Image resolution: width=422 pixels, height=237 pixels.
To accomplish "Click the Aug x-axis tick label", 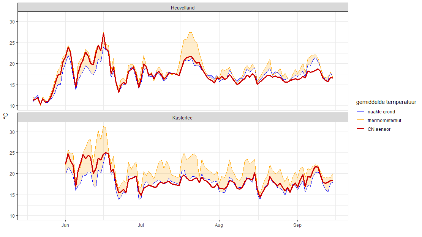I will coord(219,226).
